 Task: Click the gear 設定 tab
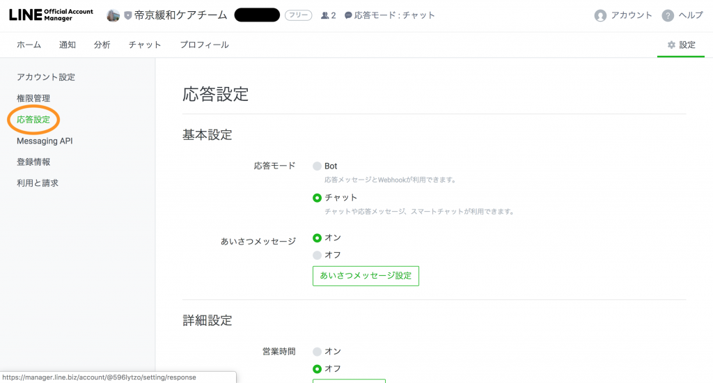[x=681, y=45]
